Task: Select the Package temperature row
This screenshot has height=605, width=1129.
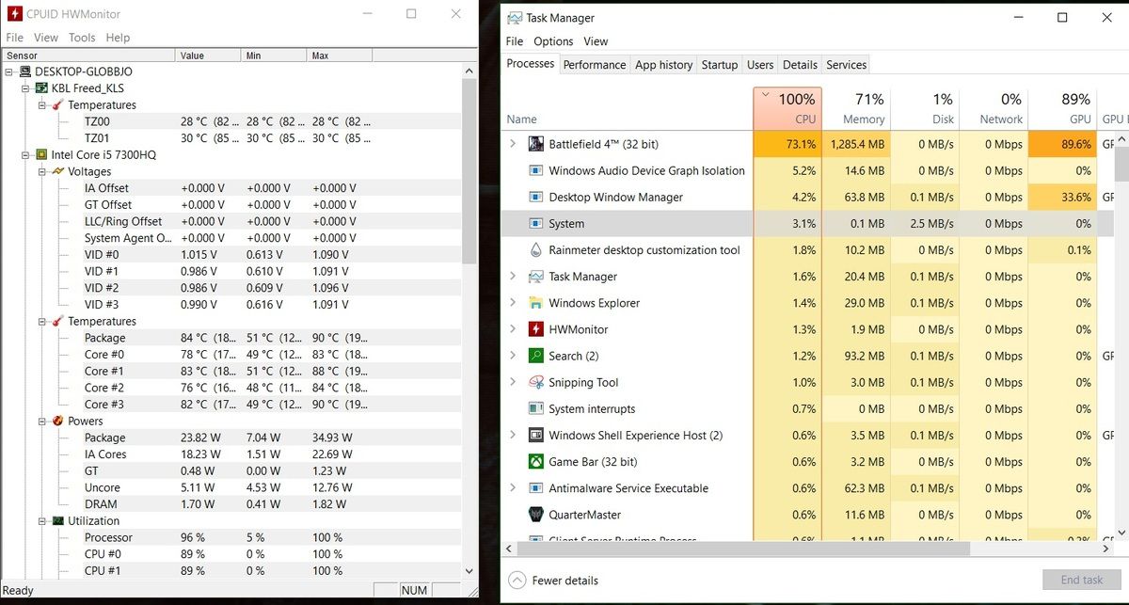Action: tap(233, 338)
